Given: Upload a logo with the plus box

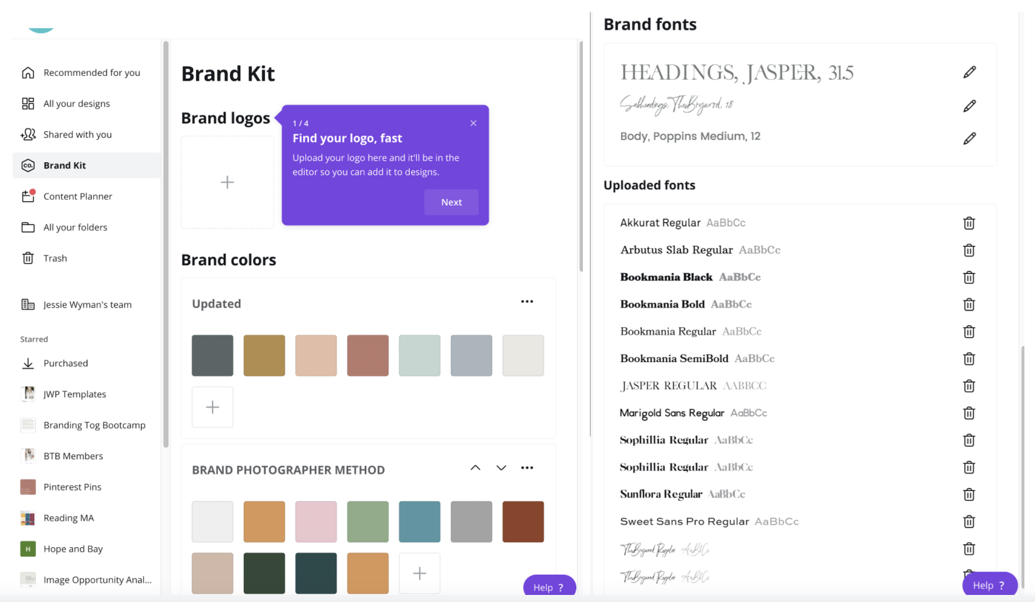Looking at the screenshot, I should (x=227, y=182).
